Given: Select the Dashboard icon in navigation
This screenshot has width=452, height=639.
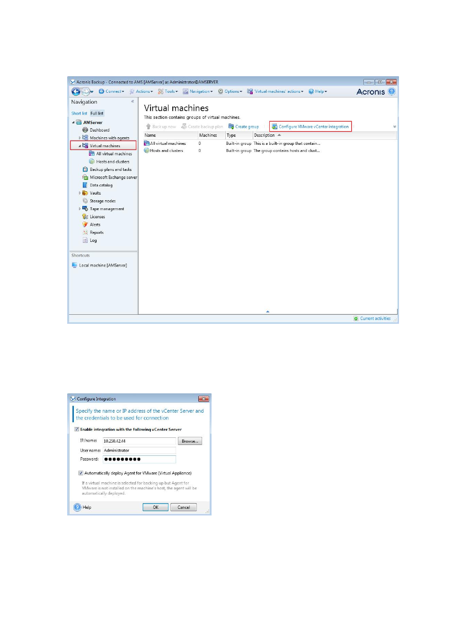Looking at the screenshot, I should (x=85, y=130).
